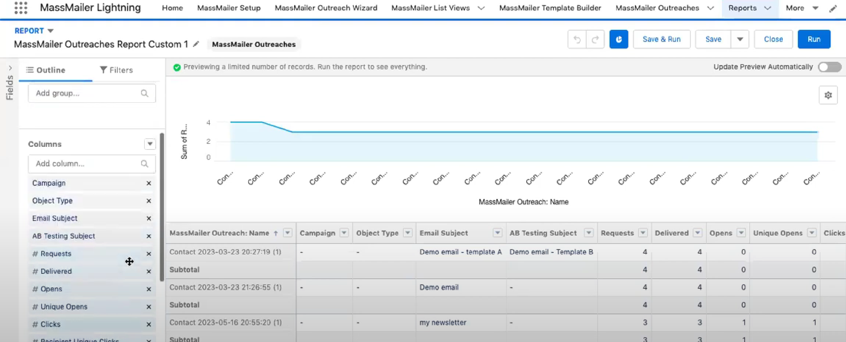Image resolution: width=846 pixels, height=342 pixels.
Task: Remove the Clicks column
Action: pos(149,324)
